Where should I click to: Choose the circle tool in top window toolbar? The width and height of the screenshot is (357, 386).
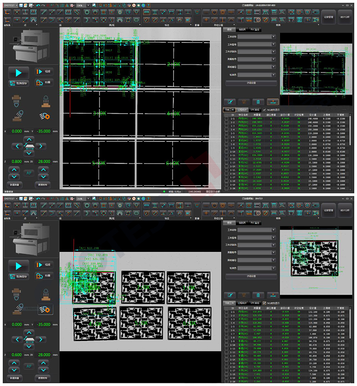(x=87, y=12)
